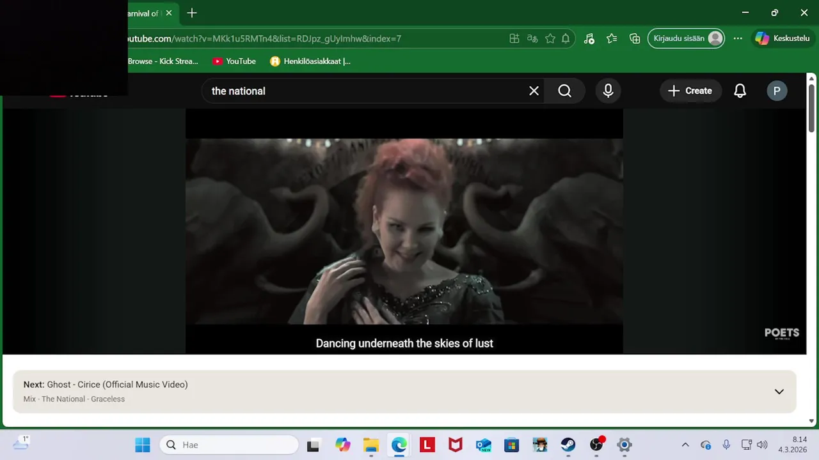Switch to Microsoft Edge in the taskbar
The width and height of the screenshot is (819, 460).
click(x=399, y=445)
